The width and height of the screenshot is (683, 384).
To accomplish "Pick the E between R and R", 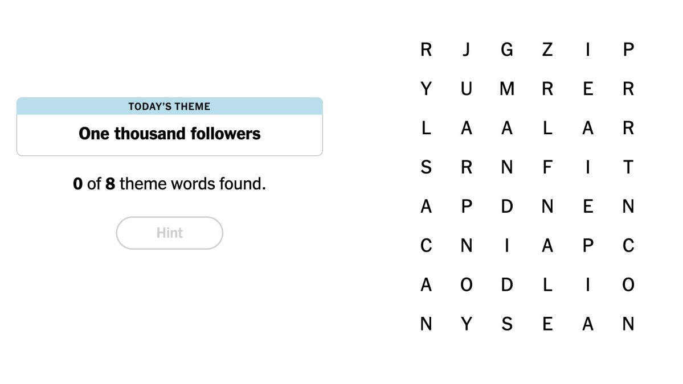I will (587, 89).
